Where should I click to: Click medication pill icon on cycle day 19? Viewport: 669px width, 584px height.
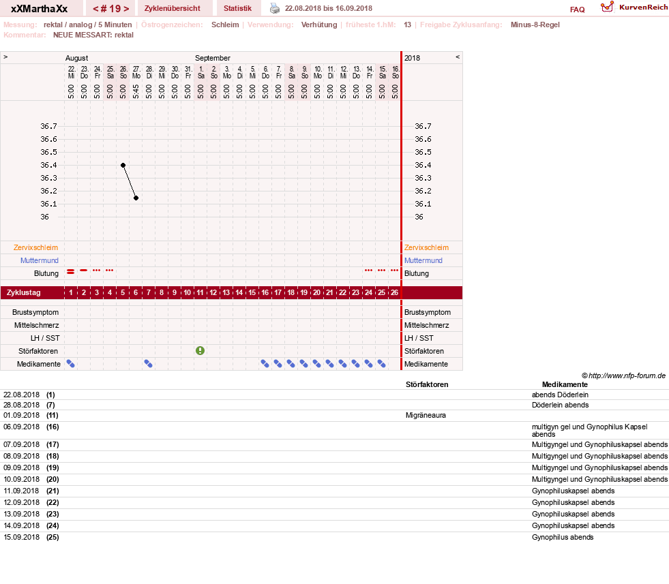point(303,364)
